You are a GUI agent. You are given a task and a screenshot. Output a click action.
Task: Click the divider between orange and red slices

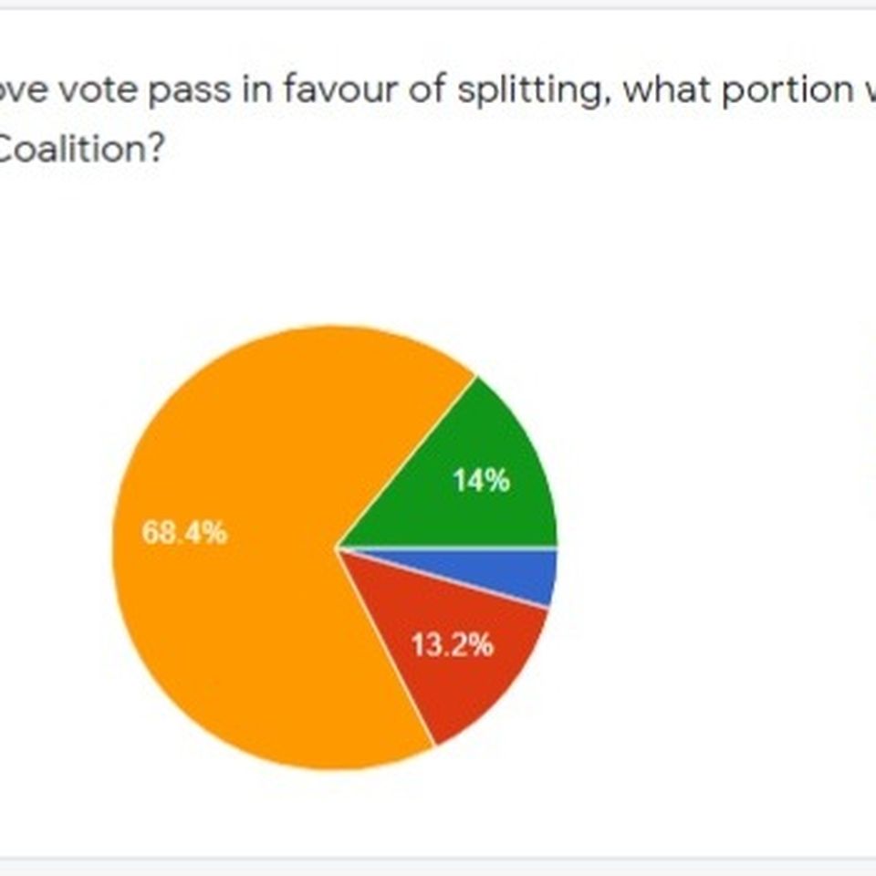pos(385,647)
